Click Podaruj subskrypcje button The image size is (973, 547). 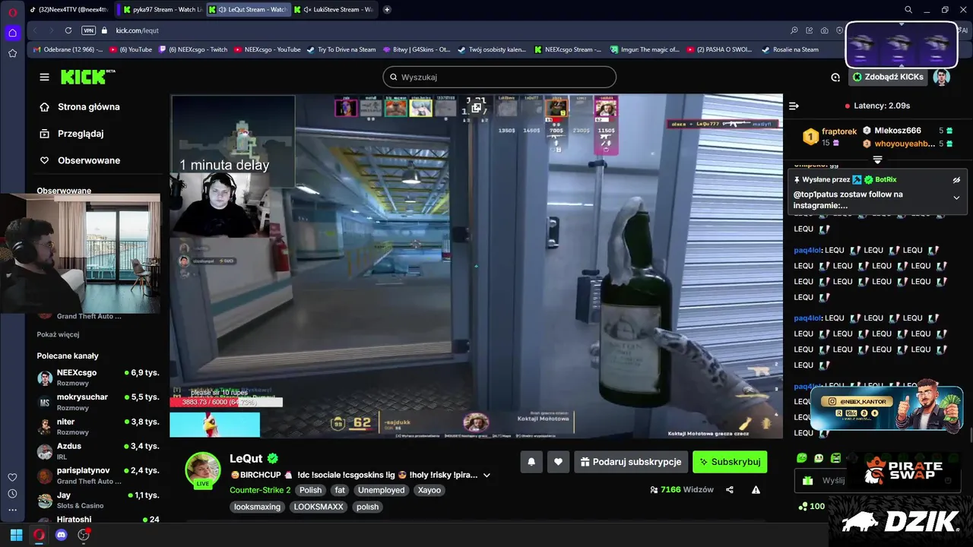tap(631, 462)
